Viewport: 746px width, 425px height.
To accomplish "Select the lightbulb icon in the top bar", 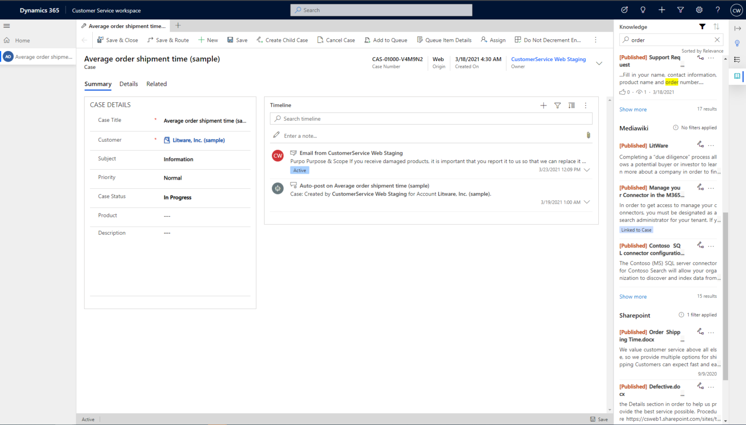I will click(643, 10).
